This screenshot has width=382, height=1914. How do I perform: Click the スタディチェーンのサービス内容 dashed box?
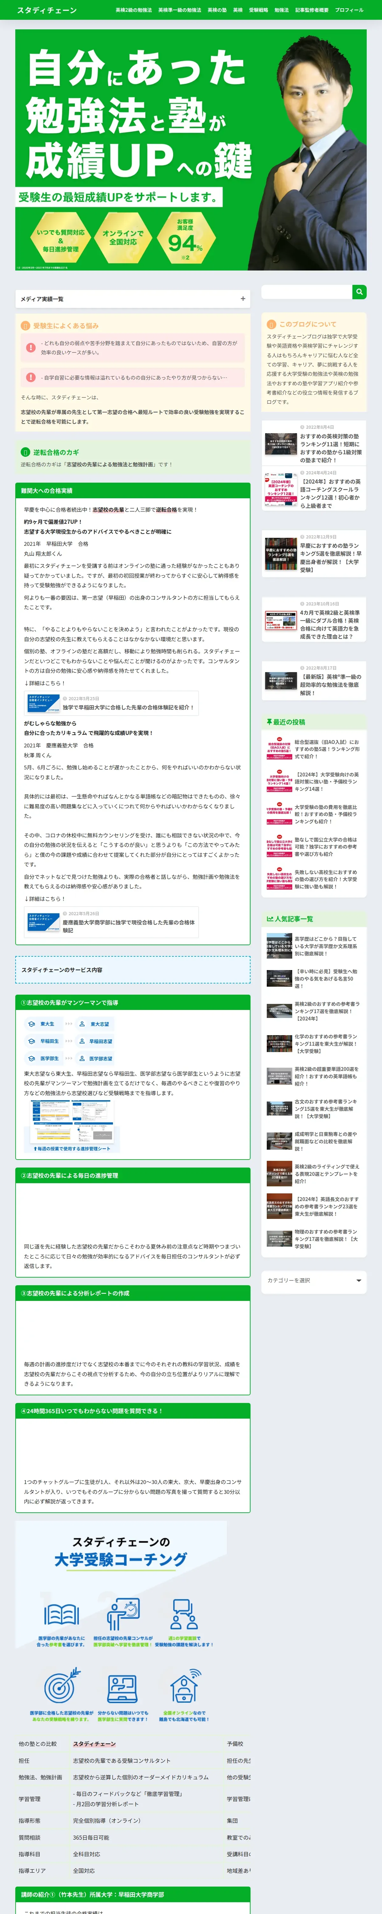point(133,970)
